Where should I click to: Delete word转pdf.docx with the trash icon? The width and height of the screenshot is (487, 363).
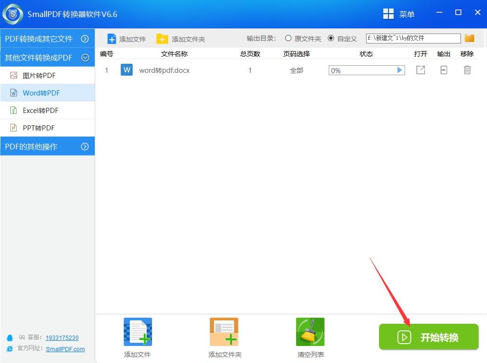pos(467,69)
